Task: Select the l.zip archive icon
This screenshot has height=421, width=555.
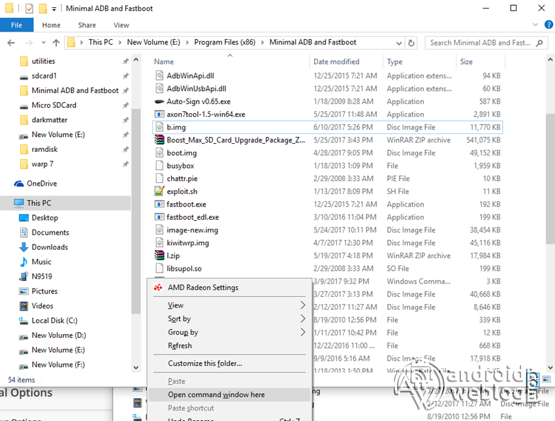Action: (x=159, y=256)
